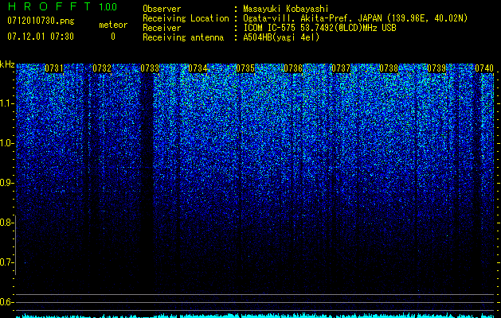The width and height of the screenshot is (501, 318).
Task: Click the 0.7 frequency axis label
Action: tap(7, 262)
